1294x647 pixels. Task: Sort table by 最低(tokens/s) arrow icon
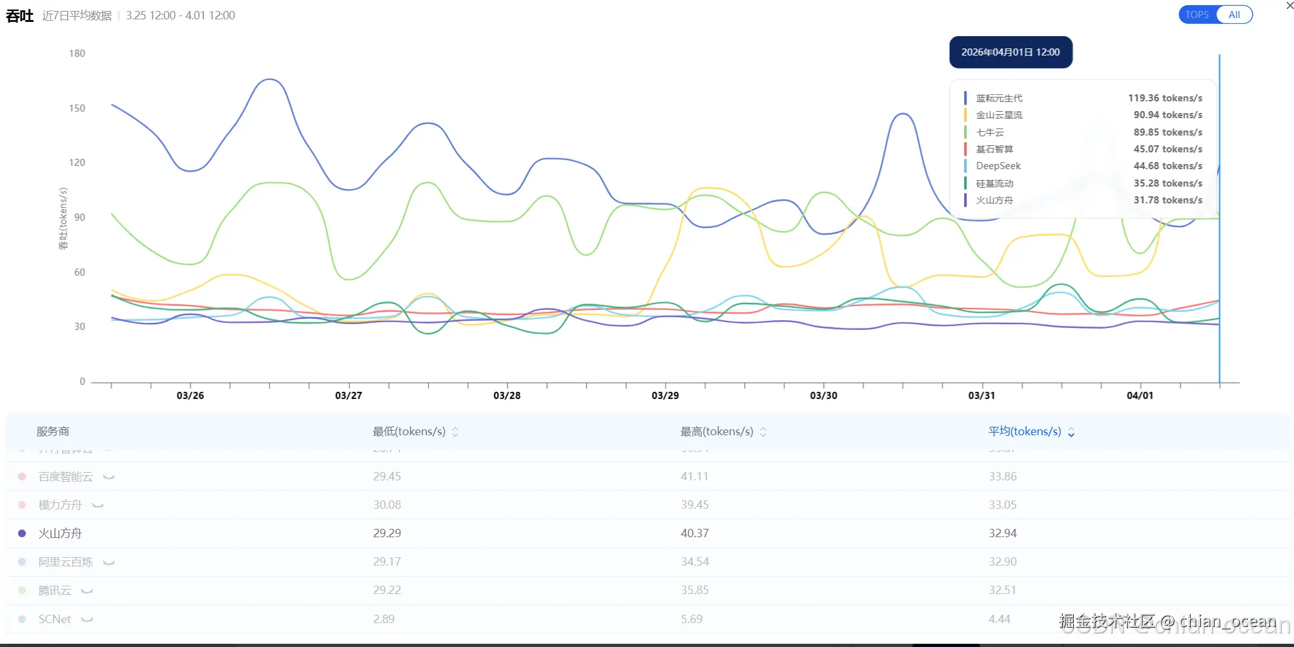[455, 432]
